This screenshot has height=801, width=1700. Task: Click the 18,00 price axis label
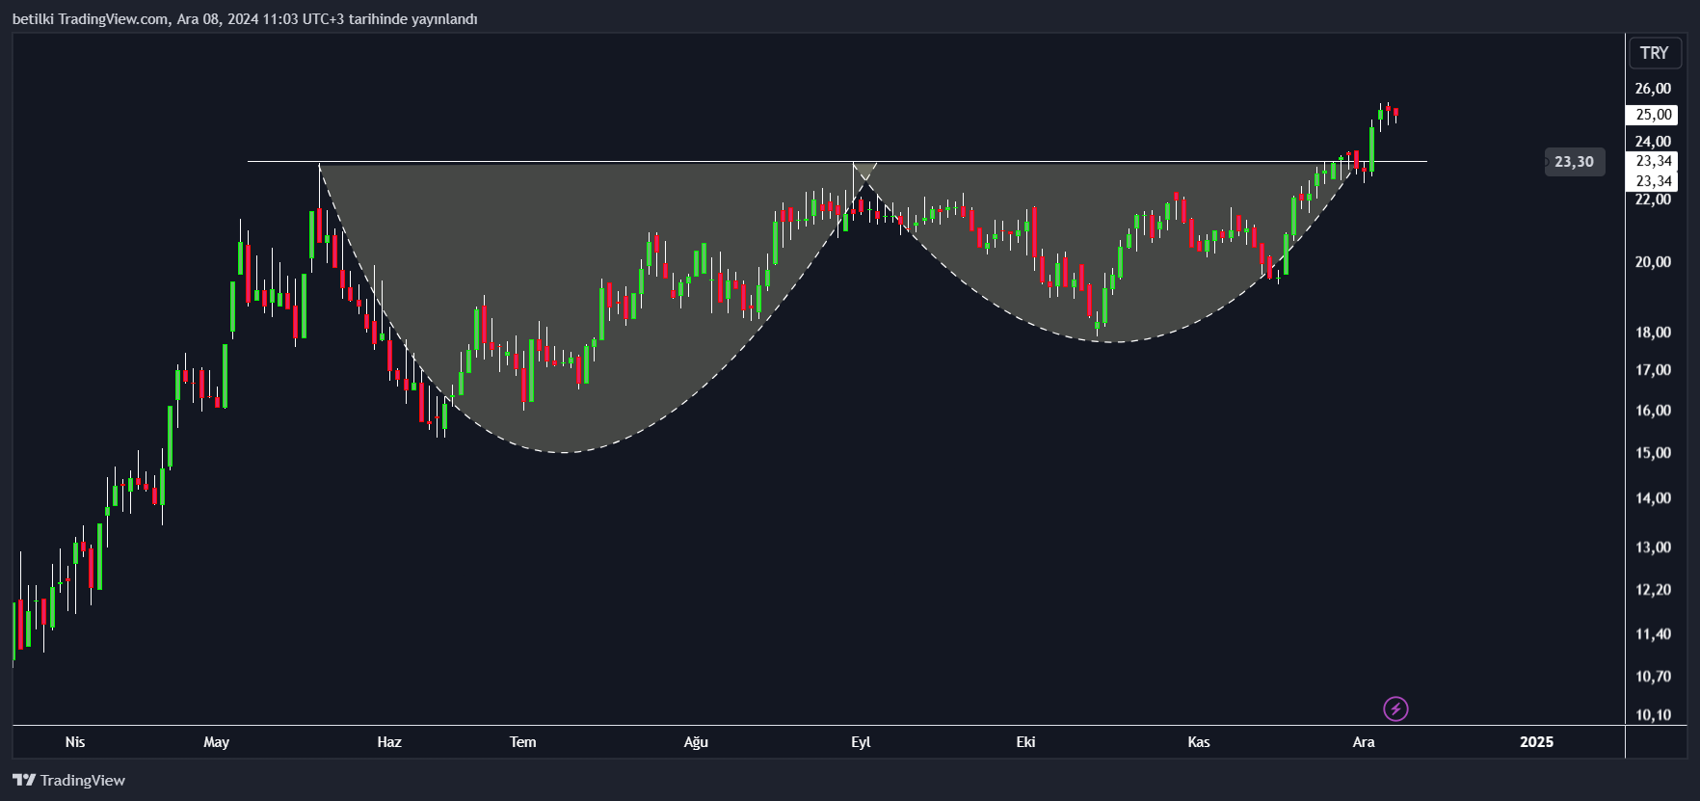pos(1653,333)
